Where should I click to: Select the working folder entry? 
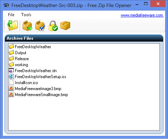point(22,65)
